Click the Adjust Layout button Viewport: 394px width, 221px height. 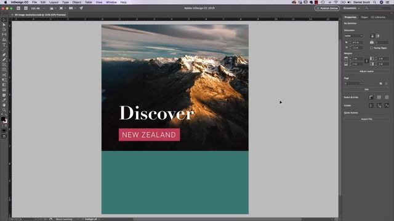366,71
